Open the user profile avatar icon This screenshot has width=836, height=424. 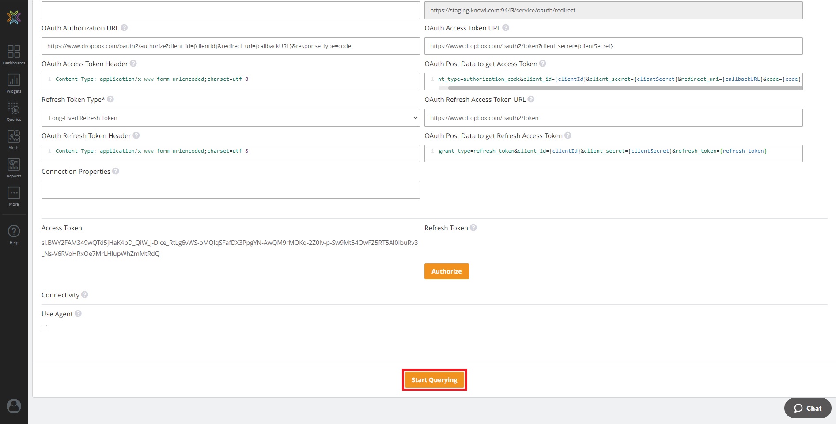(14, 406)
